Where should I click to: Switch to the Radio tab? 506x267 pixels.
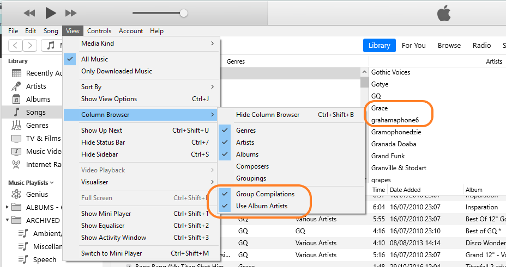(x=482, y=45)
